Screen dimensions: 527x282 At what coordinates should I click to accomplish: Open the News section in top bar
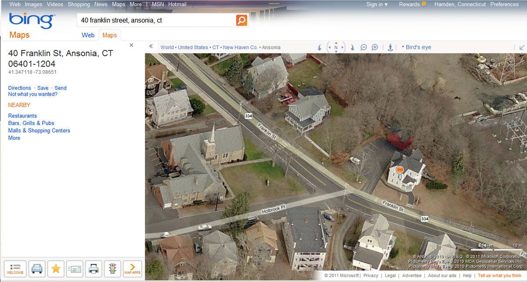click(101, 4)
